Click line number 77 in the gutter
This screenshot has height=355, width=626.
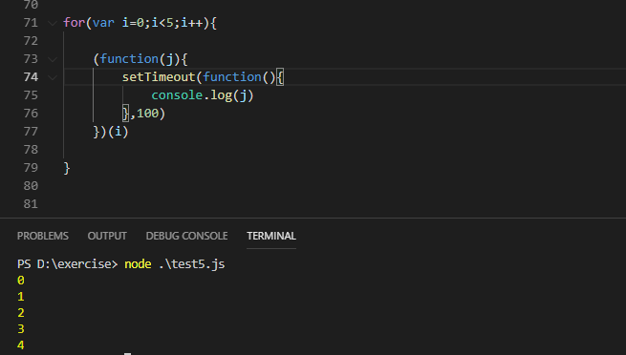(31, 132)
